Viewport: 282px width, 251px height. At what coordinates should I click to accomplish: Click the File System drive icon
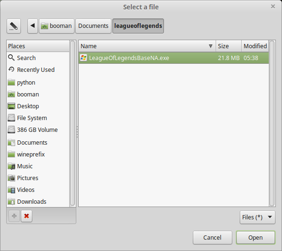(x=11, y=118)
